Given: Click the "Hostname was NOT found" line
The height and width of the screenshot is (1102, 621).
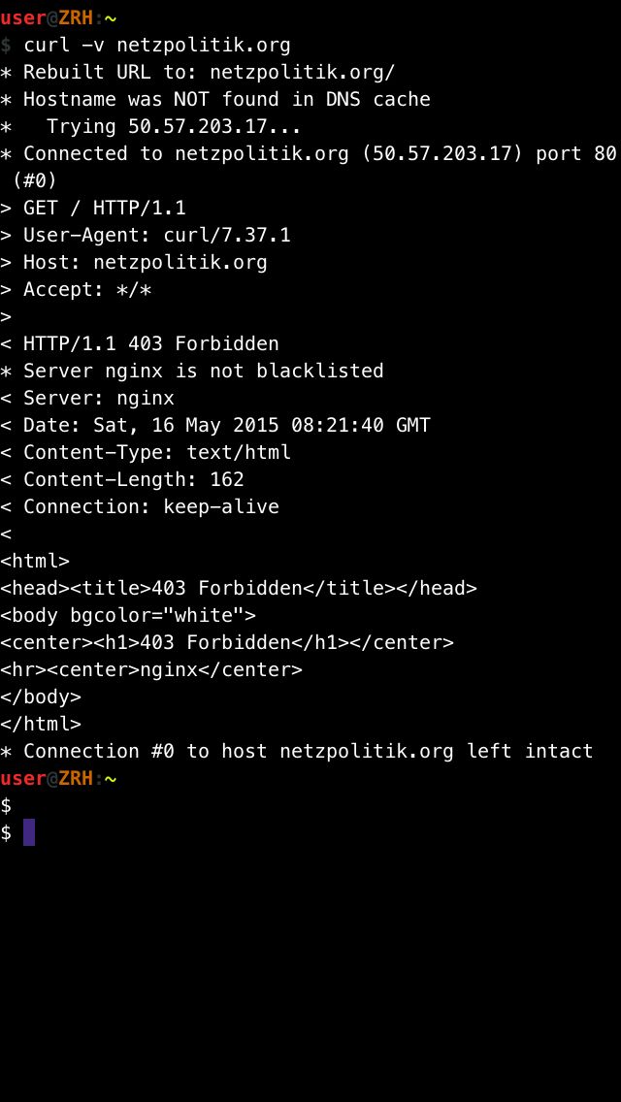Looking at the screenshot, I should coord(226,100).
